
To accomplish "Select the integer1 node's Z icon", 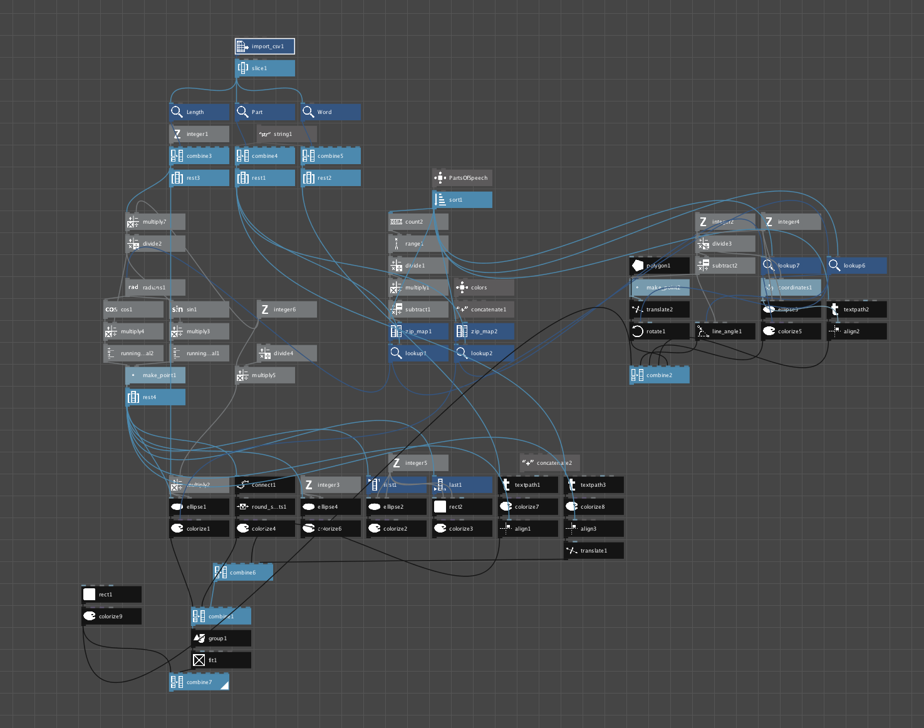I will (177, 134).
